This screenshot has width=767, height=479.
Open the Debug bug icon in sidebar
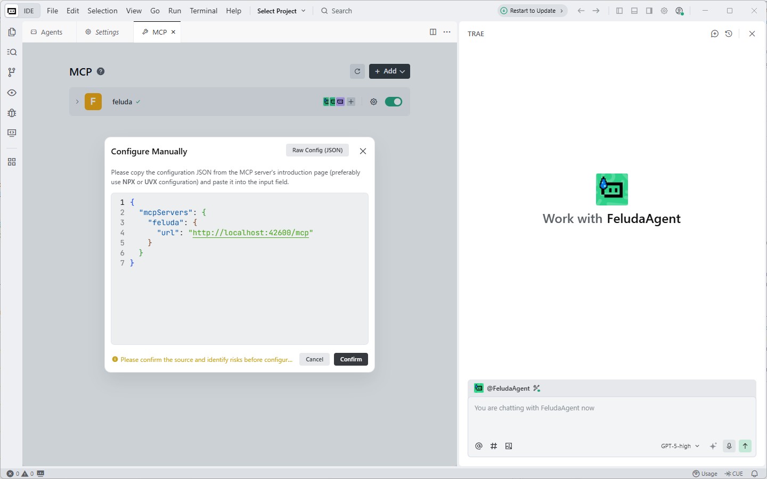point(12,113)
